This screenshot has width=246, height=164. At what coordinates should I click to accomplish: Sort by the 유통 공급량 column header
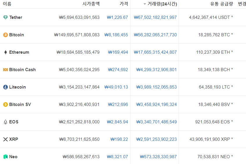click(x=222, y=4)
